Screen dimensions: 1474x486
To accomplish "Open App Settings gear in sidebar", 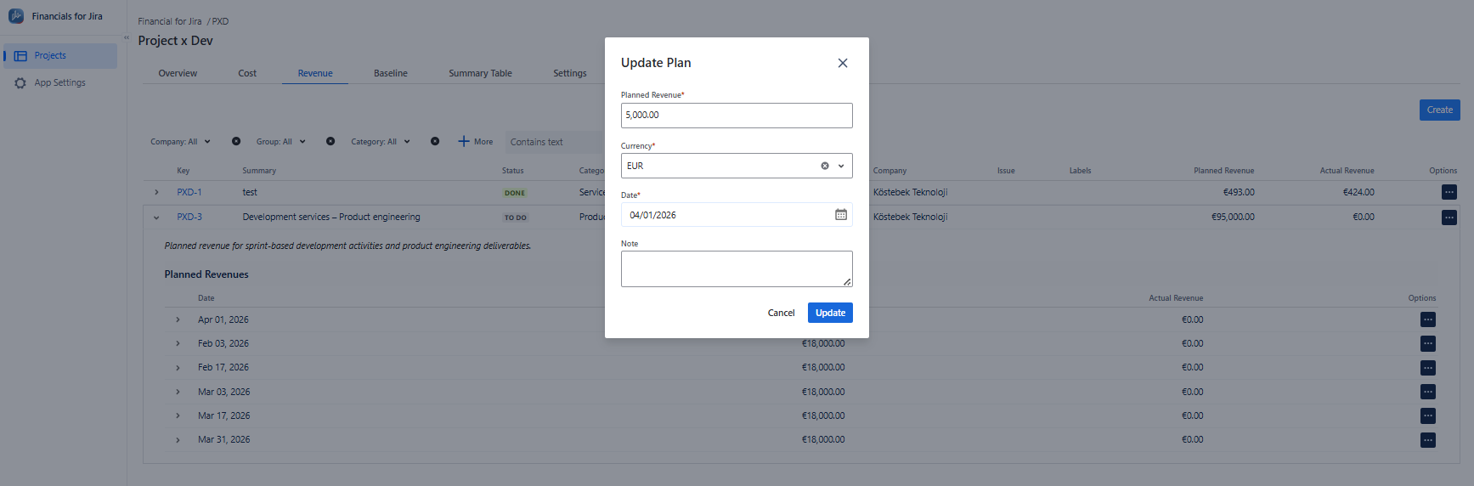I will pyautogui.click(x=20, y=83).
